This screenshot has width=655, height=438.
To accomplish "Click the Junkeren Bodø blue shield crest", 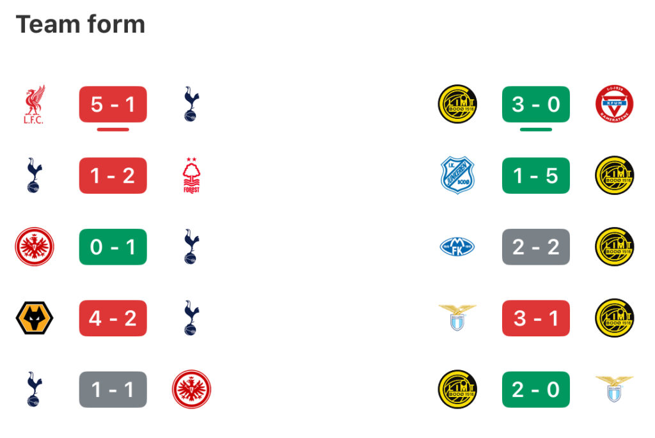I will point(457,175).
